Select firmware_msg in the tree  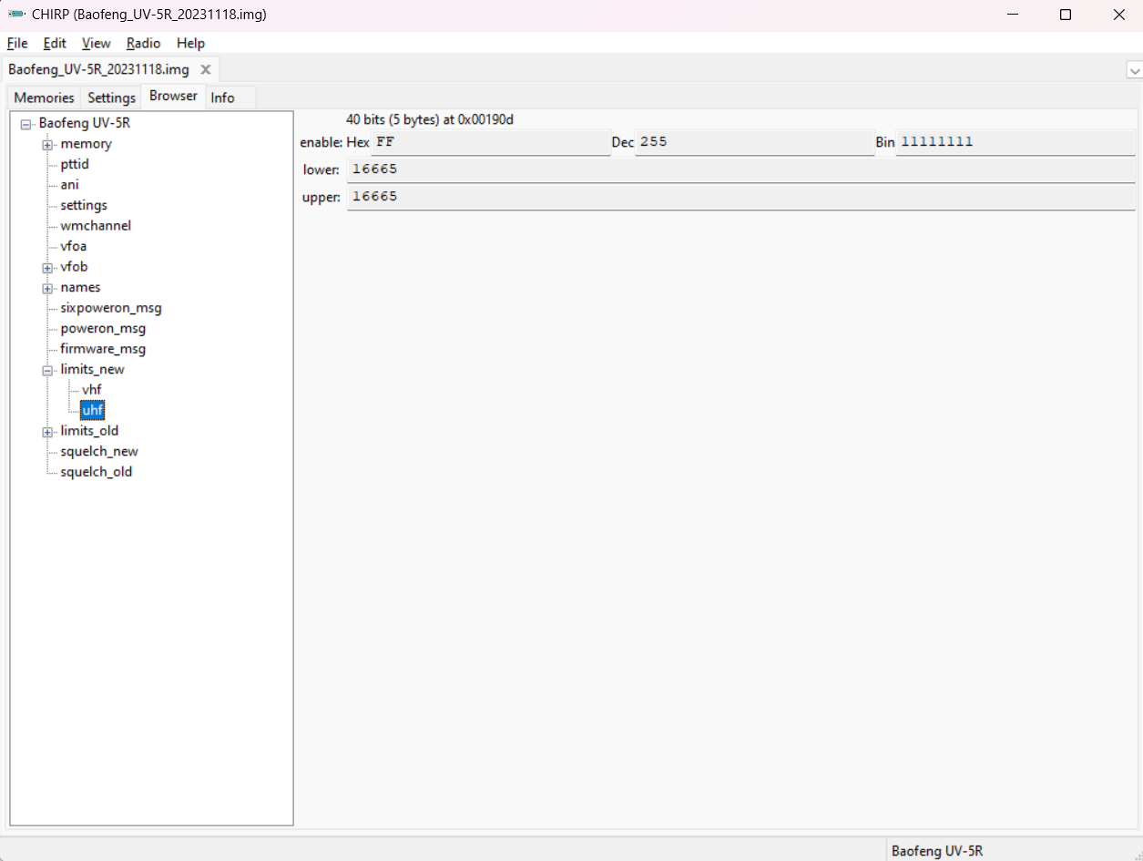click(x=103, y=349)
